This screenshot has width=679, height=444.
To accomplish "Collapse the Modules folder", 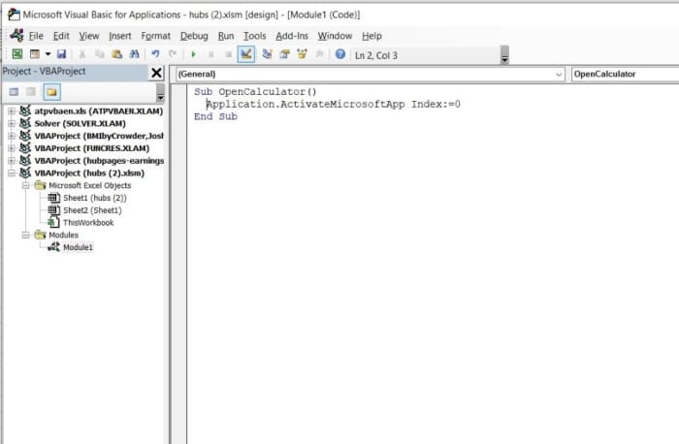I will pyautogui.click(x=26, y=235).
